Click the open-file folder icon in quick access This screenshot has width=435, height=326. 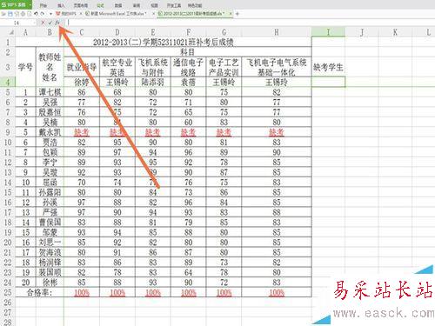click(x=3, y=14)
